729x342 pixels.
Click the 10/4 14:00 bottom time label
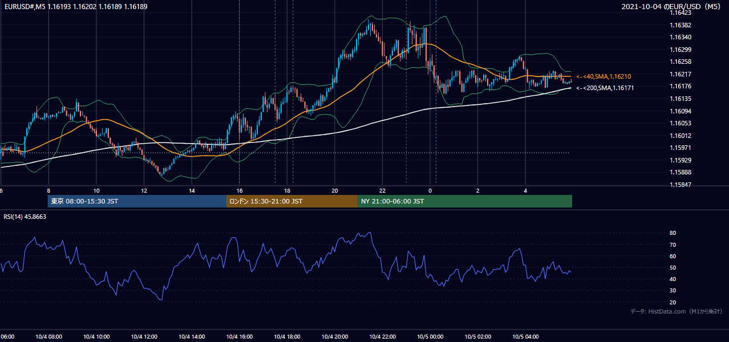point(192,337)
